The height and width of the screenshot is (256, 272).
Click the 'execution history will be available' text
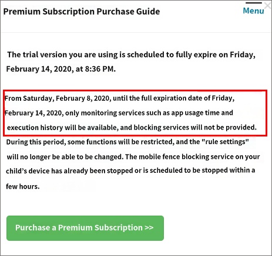click(63, 128)
